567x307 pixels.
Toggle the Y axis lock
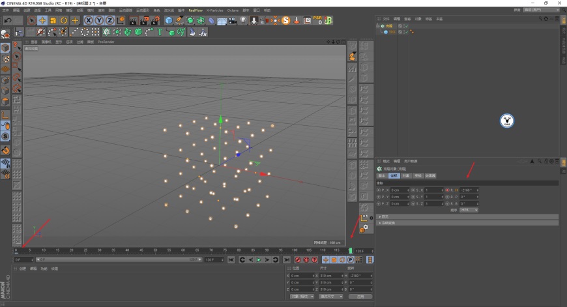click(x=98, y=21)
